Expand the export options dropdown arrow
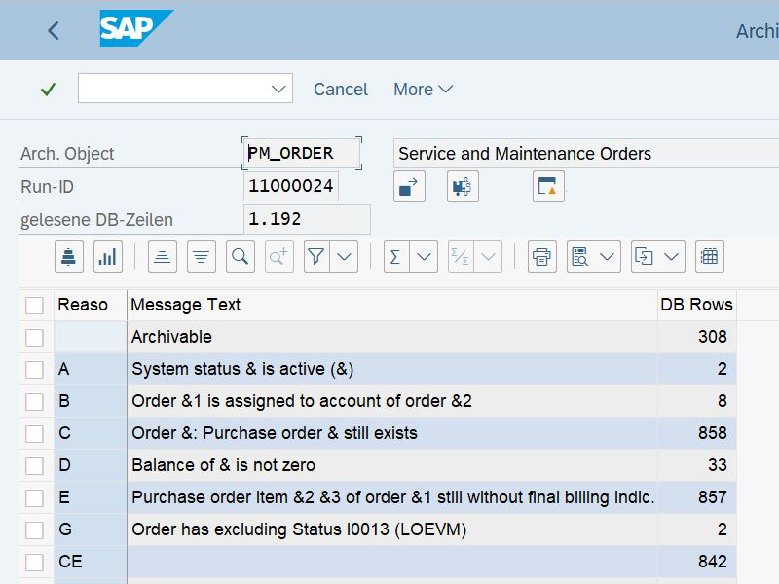 [x=671, y=257]
